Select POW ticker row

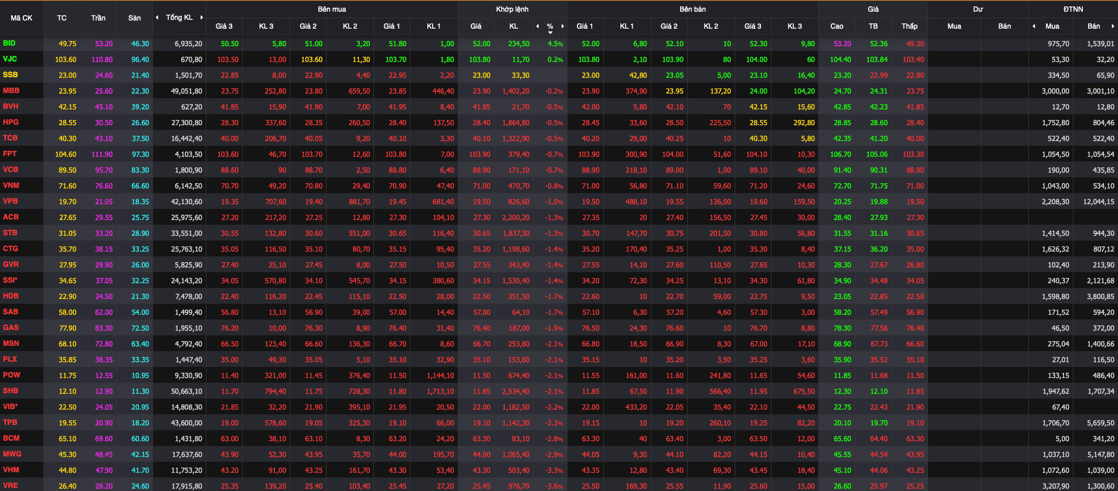pos(11,375)
